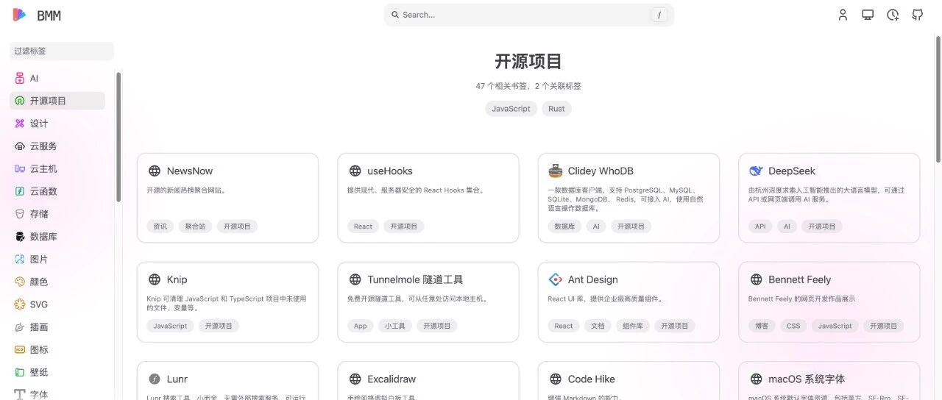Click the DeepSeek whale logo
The height and width of the screenshot is (400, 942).
tap(756, 171)
